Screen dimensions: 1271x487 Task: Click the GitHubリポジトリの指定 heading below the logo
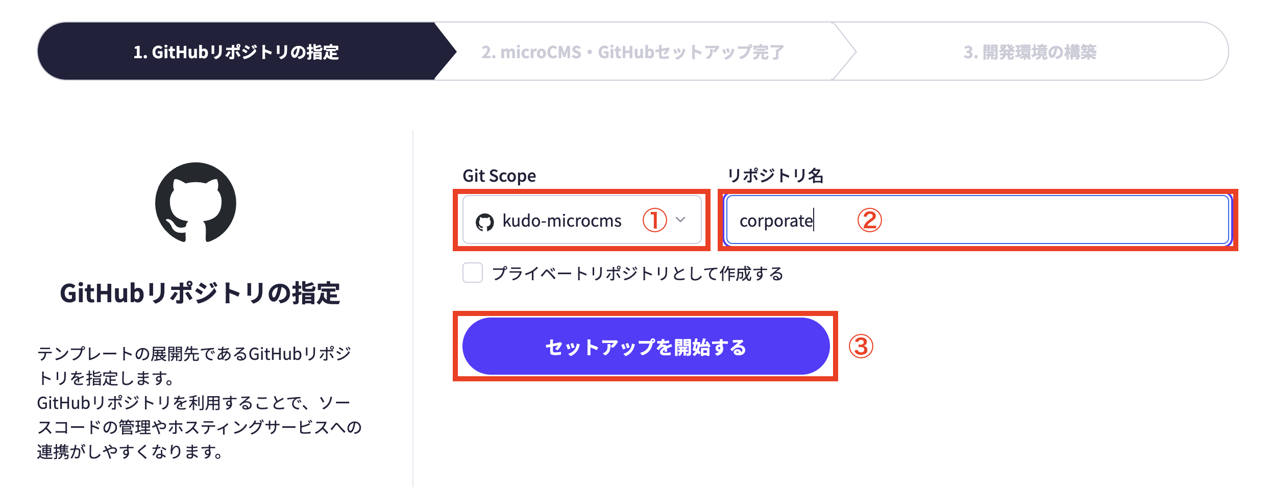click(x=200, y=294)
